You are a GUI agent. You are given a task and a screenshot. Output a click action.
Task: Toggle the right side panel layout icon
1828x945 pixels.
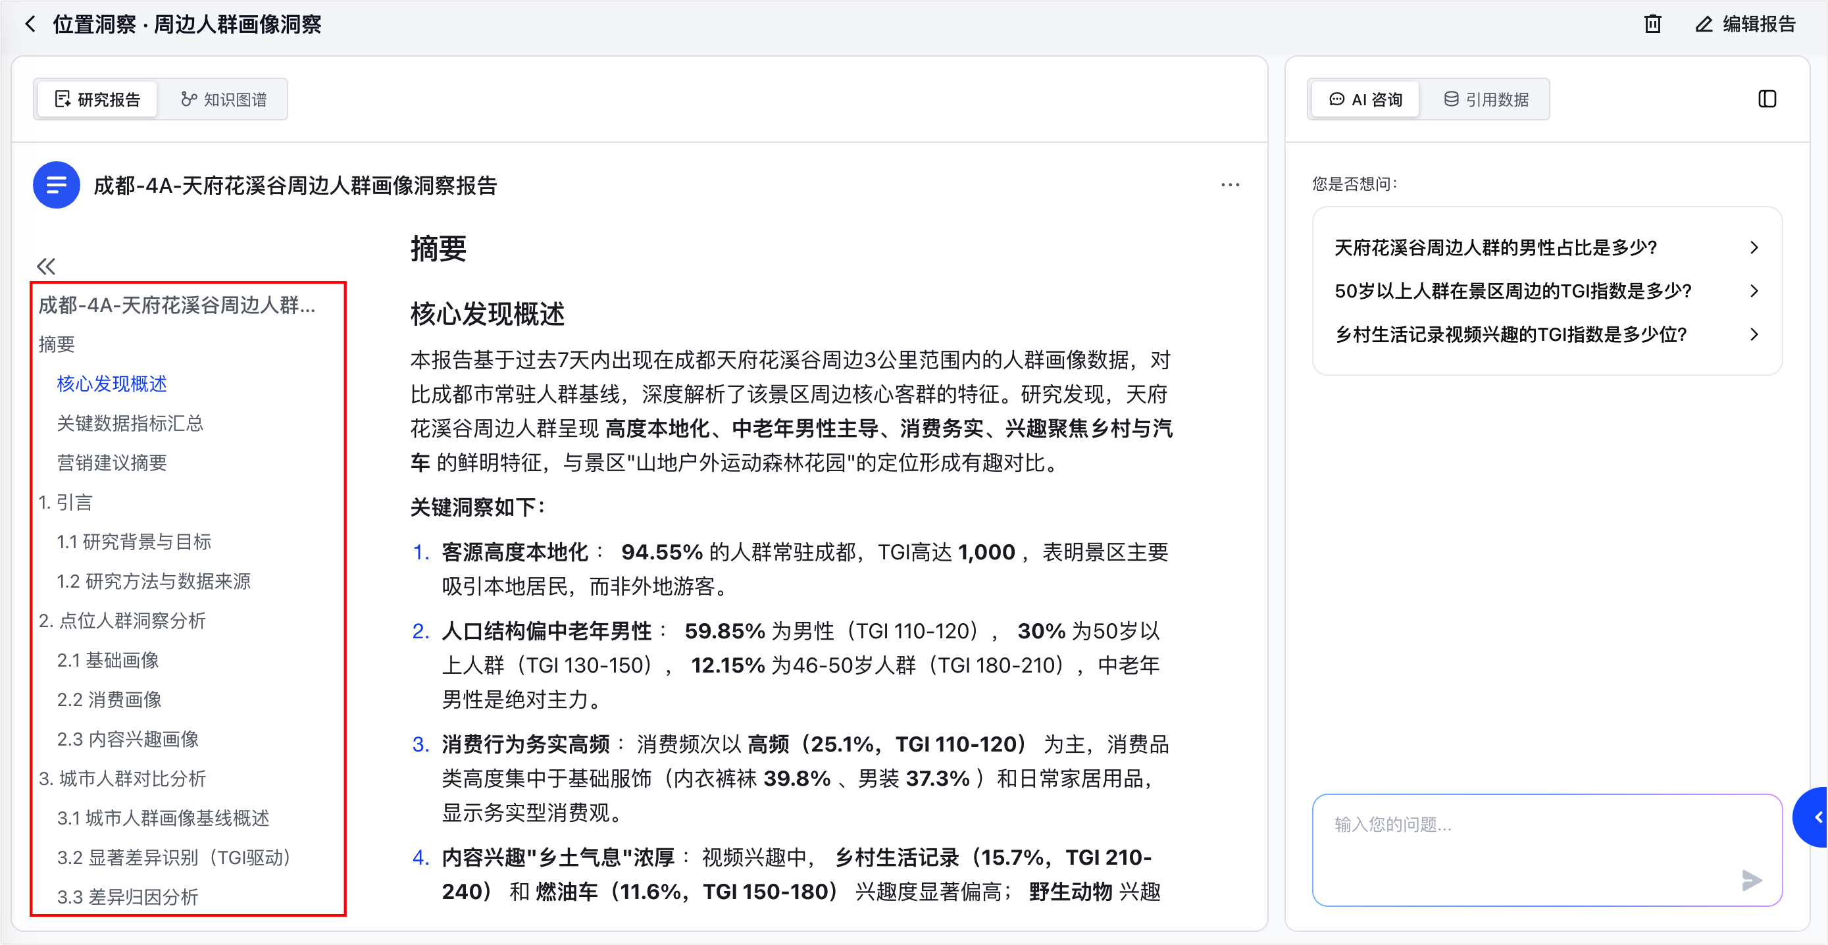tap(1767, 99)
